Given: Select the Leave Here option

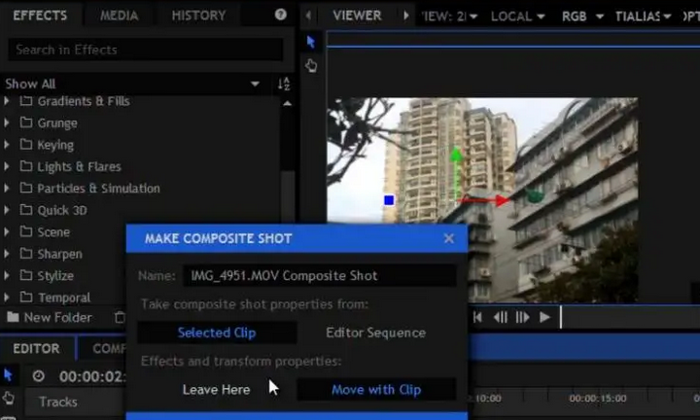Looking at the screenshot, I should (x=216, y=389).
